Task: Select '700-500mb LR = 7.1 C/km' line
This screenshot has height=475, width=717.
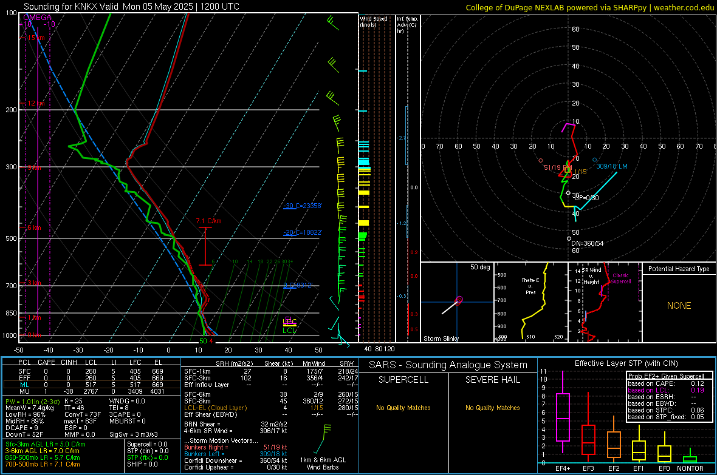Action: click(43, 464)
